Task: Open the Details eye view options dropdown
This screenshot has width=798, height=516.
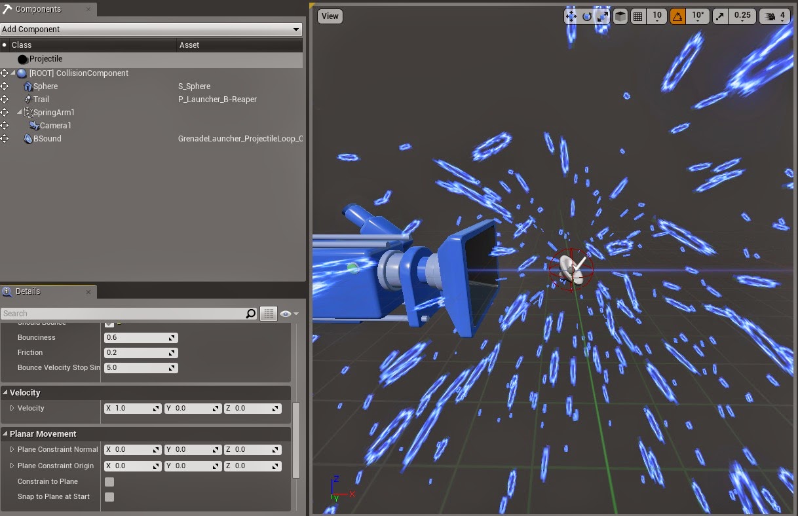Action: pos(289,314)
